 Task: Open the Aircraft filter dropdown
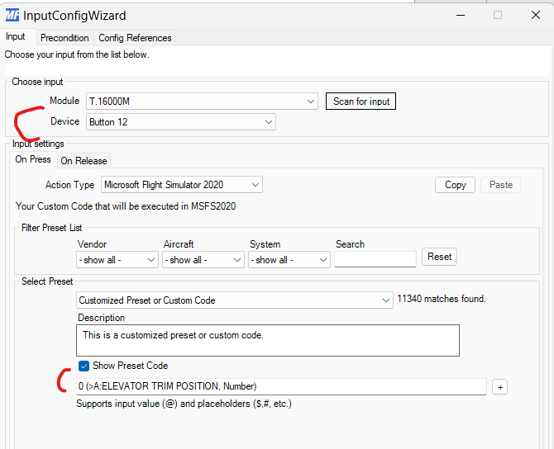203,259
